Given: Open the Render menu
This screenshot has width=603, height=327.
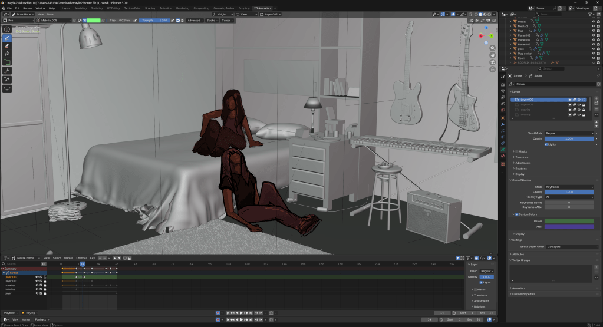Looking at the screenshot, I should (x=27, y=8).
